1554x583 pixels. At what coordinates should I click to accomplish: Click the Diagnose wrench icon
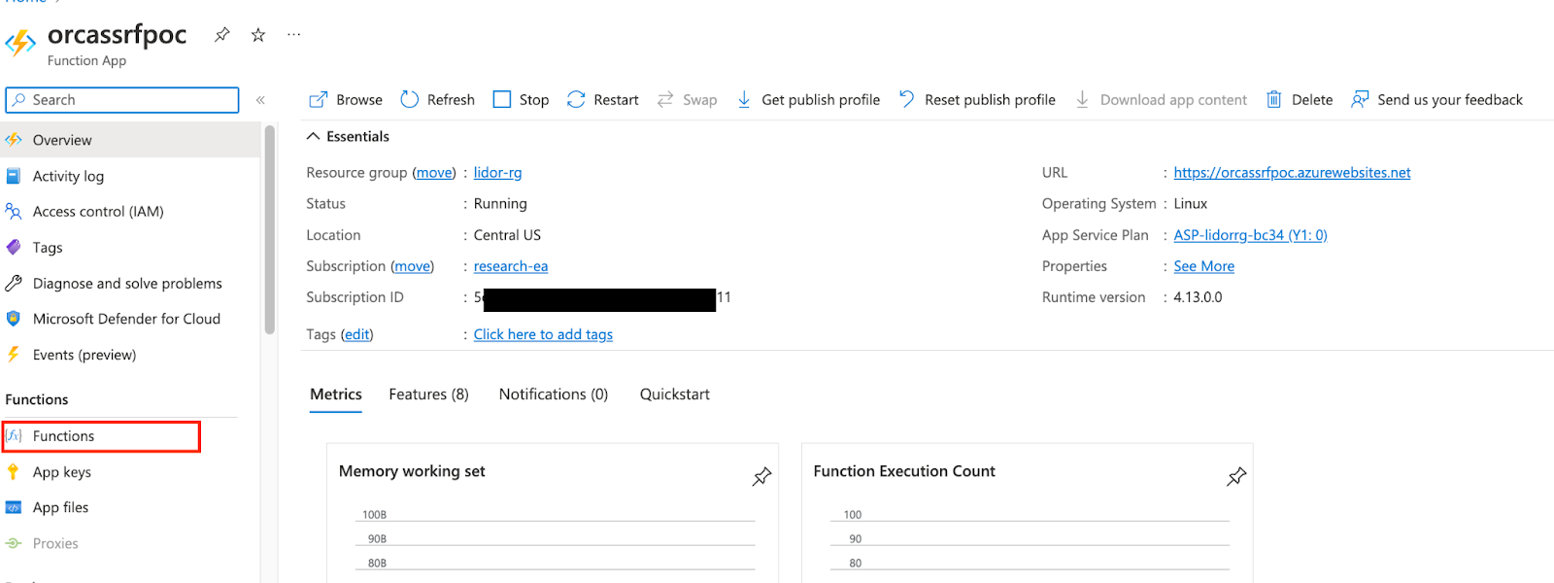(x=14, y=283)
